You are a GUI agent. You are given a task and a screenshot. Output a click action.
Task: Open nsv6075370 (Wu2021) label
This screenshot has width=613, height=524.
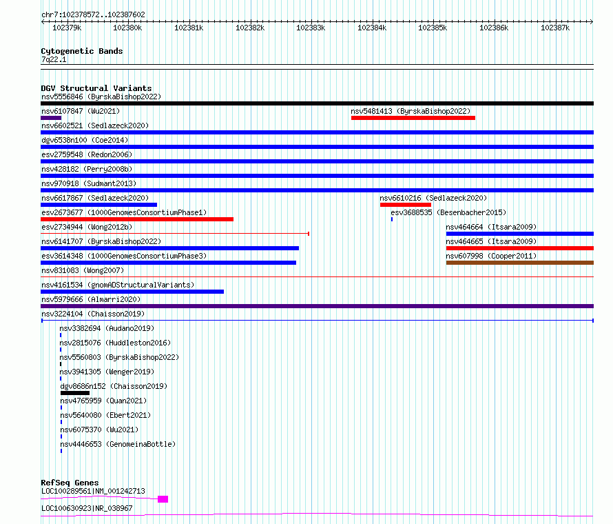tap(99, 430)
